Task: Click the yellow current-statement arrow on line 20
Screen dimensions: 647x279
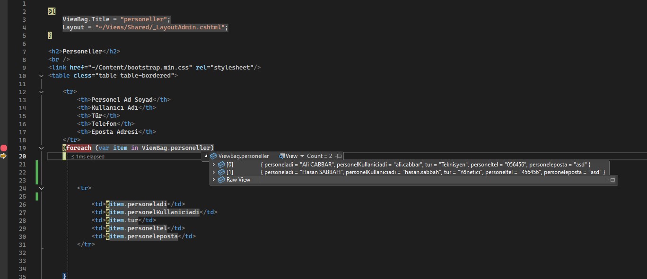Action: pyautogui.click(x=4, y=156)
